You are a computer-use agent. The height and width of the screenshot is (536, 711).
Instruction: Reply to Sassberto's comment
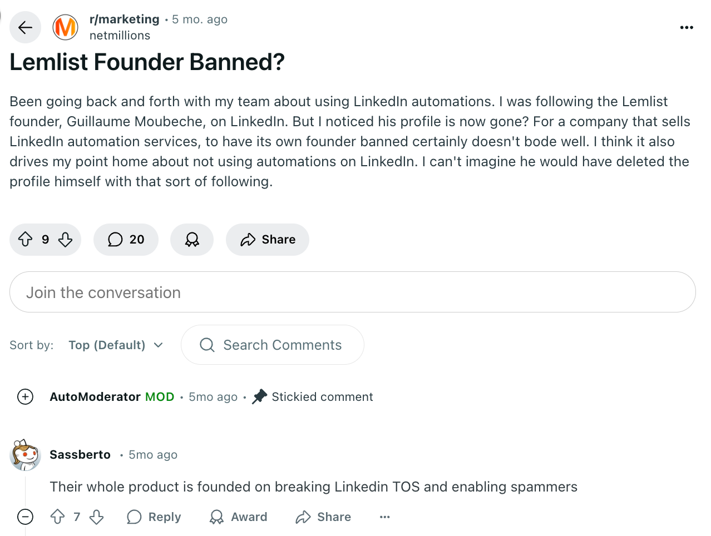154,517
